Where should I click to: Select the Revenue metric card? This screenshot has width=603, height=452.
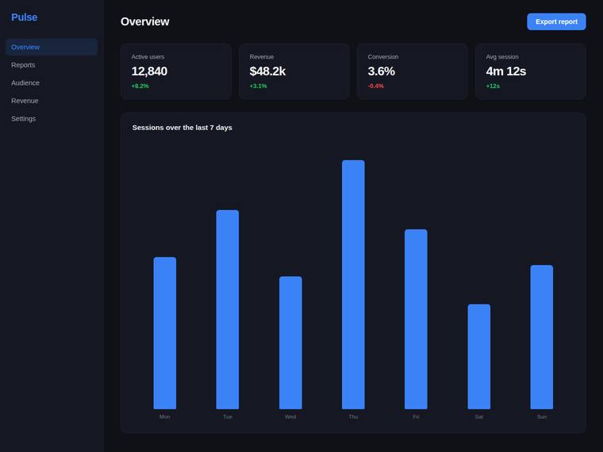294,71
